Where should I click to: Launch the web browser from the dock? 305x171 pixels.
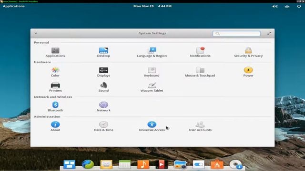click(x=88, y=164)
